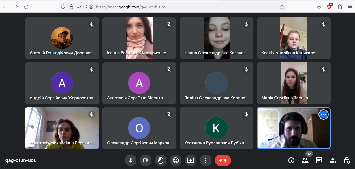
Task: Raise your hand in the meeting
Action: click(x=161, y=160)
